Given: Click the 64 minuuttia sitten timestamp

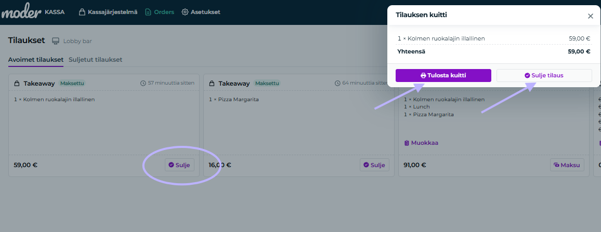Looking at the screenshot, I should point(365,83).
